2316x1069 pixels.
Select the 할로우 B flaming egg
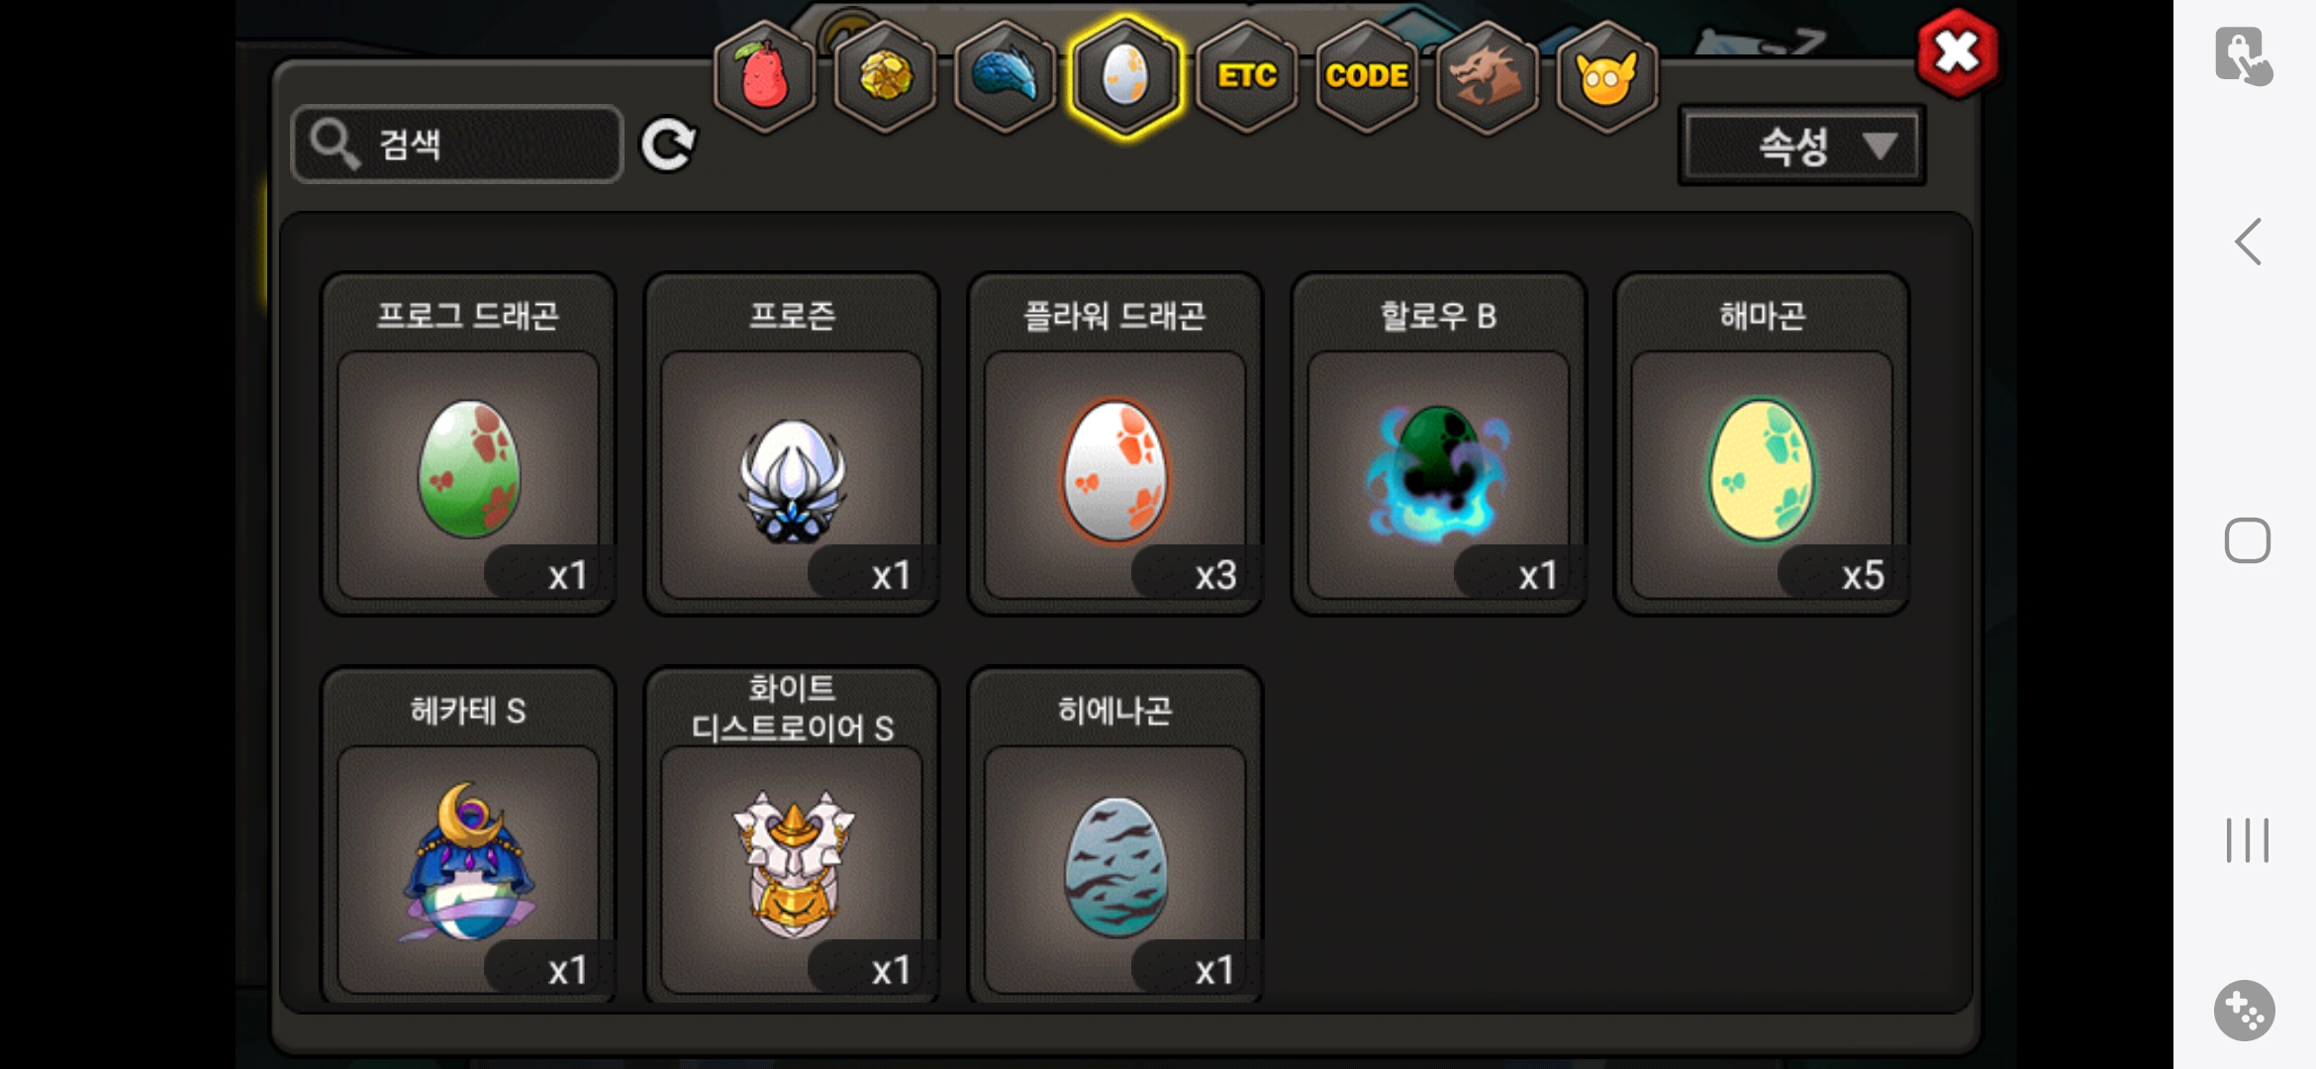pyautogui.click(x=1438, y=443)
